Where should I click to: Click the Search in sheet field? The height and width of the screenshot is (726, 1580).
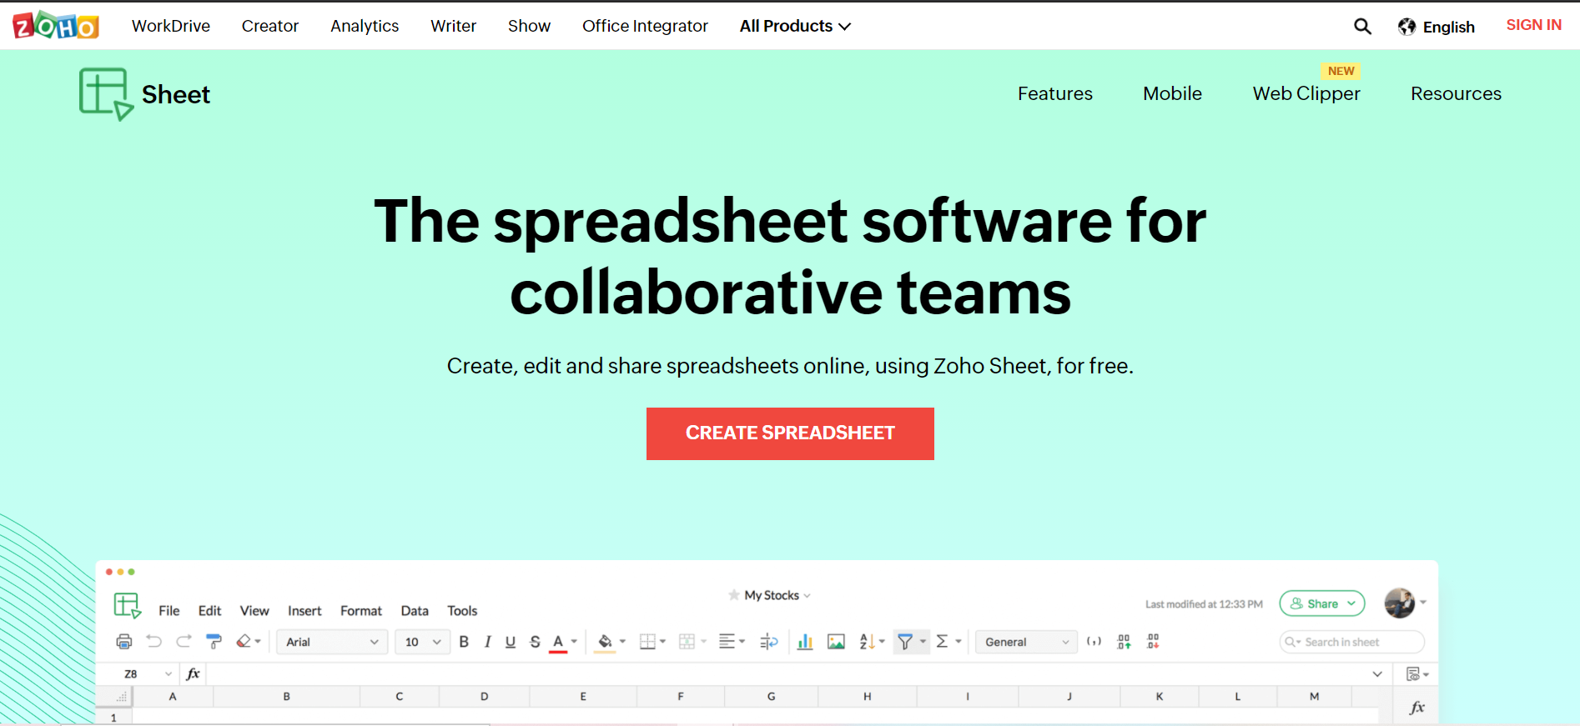(x=1351, y=642)
